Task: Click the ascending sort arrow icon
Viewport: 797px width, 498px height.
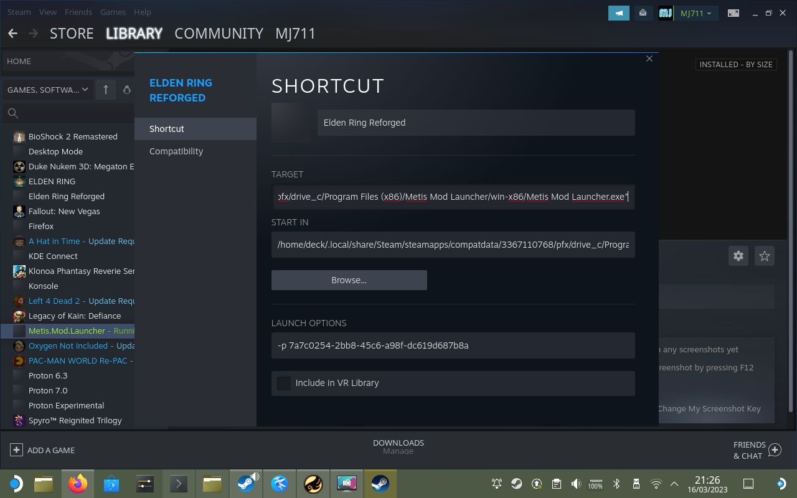Action: tap(106, 90)
